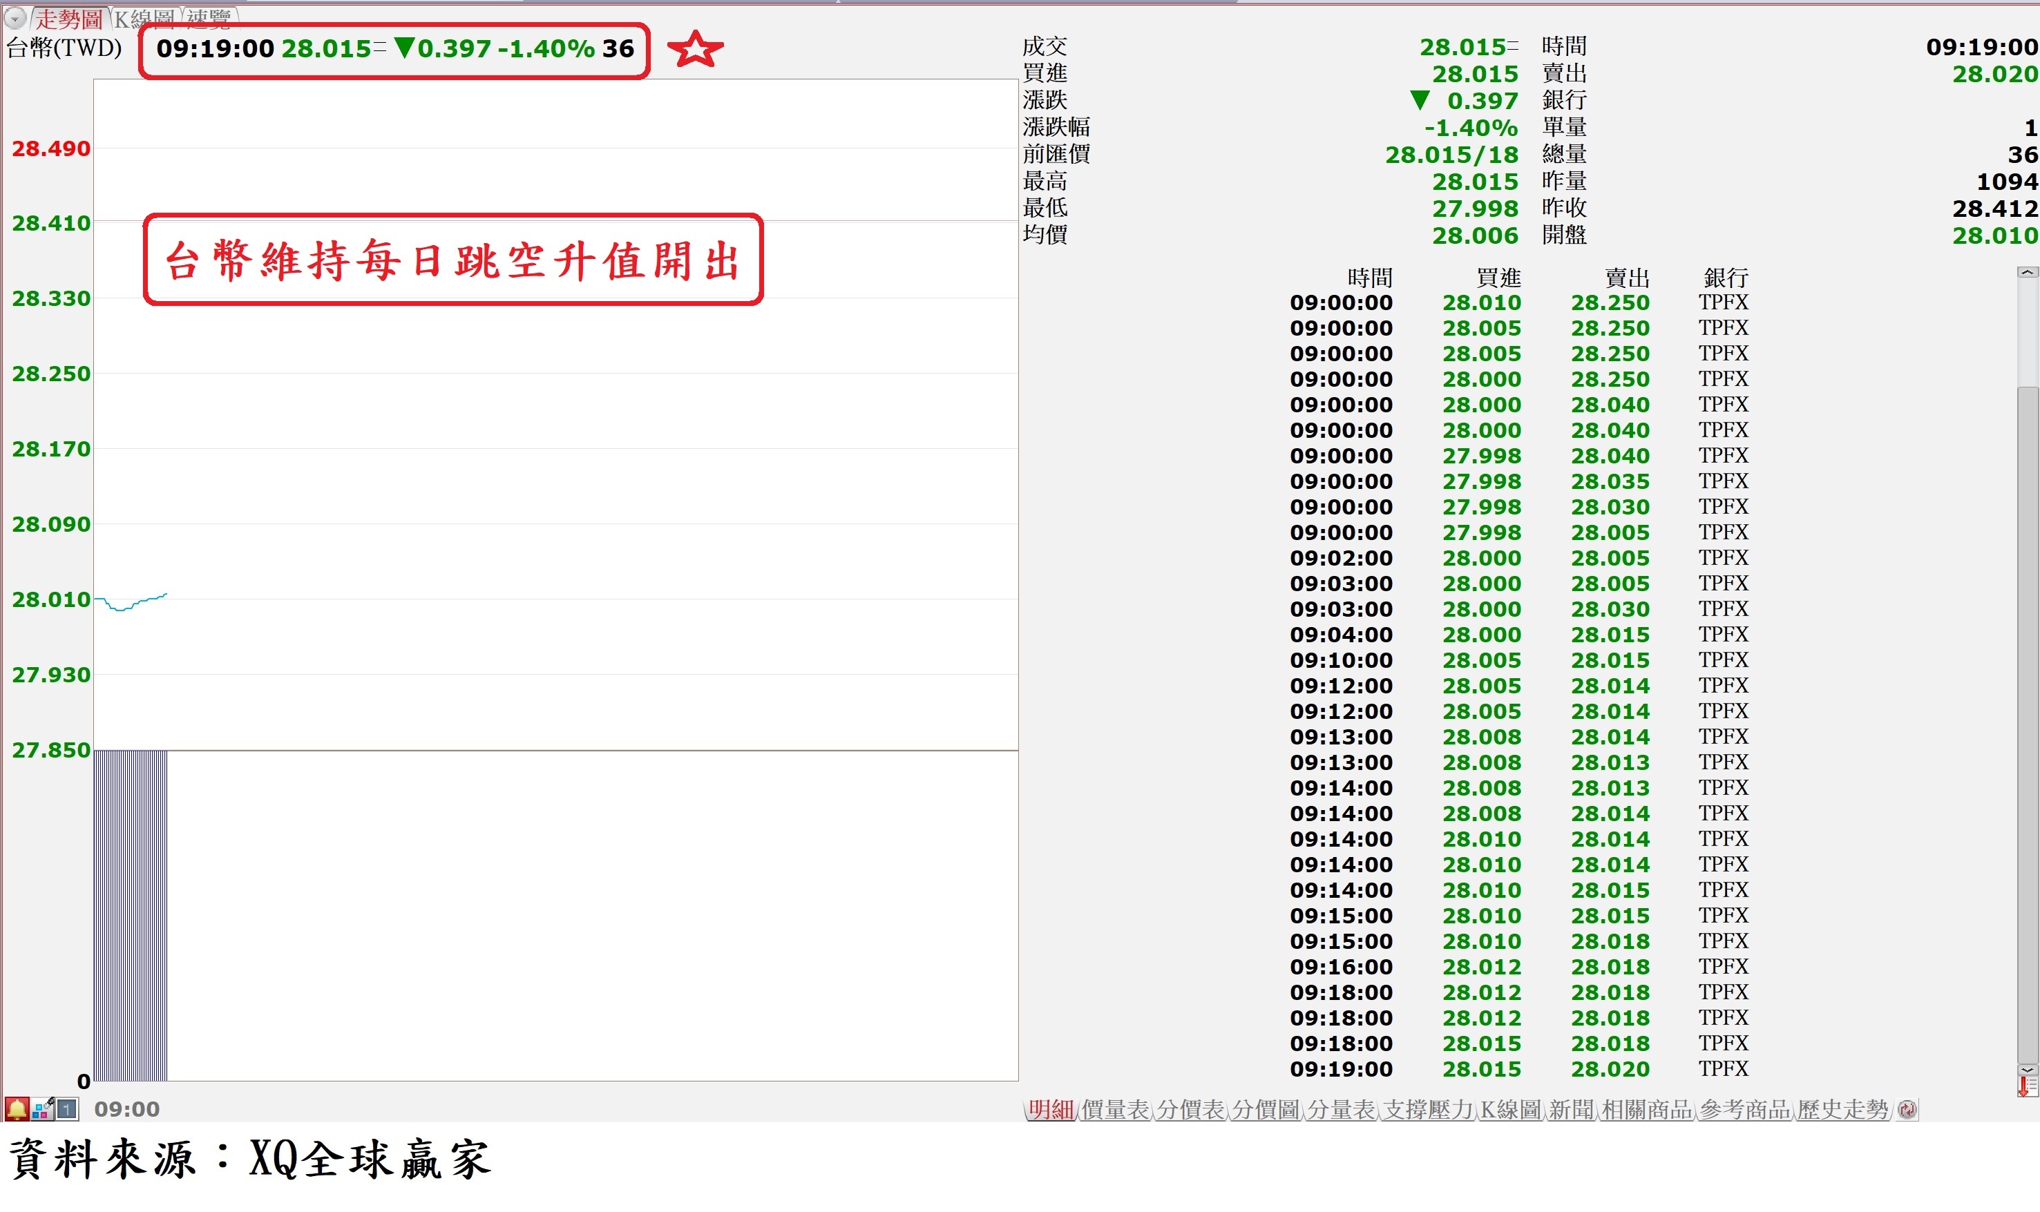2040x1212 pixels.
Task: Click the 28.490 price axis label
Action: (50, 148)
